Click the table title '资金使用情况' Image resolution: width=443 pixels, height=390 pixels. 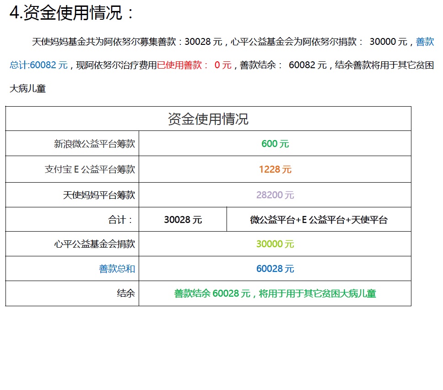[208, 119]
